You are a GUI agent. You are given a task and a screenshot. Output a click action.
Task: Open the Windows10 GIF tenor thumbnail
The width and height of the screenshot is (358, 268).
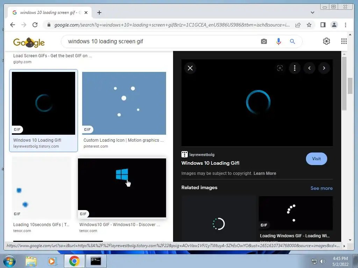(x=122, y=188)
